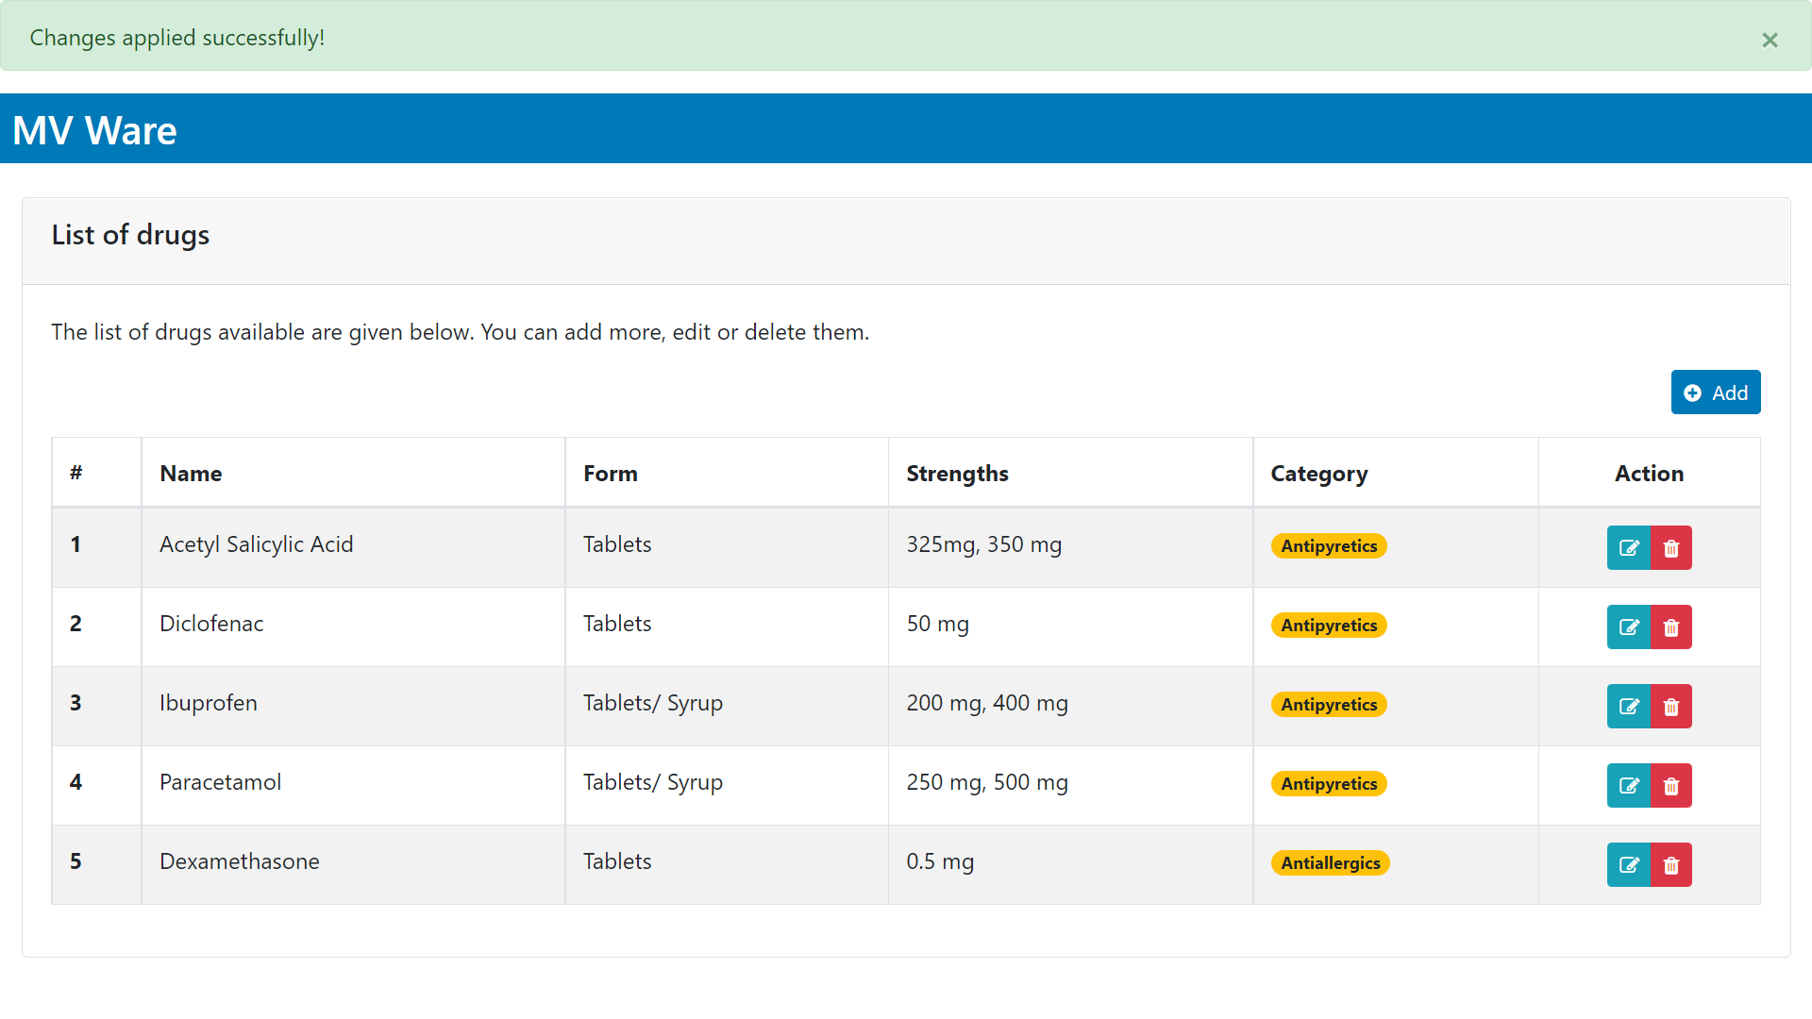Open the MV Ware home link
This screenshot has width=1812, height=1019.
(x=94, y=130)
